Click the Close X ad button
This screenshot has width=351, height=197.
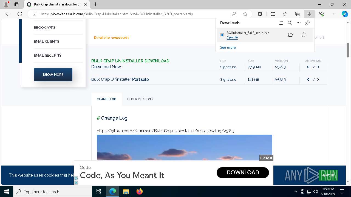pos(266,158)
